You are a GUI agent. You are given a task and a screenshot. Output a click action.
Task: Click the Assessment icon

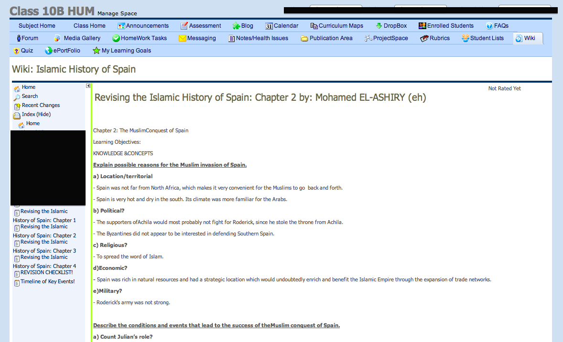(x=184, y=26)
